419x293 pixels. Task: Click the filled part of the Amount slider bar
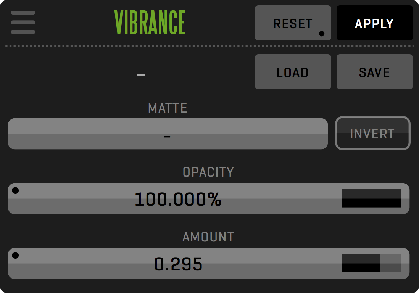click(x=361, y=263)
